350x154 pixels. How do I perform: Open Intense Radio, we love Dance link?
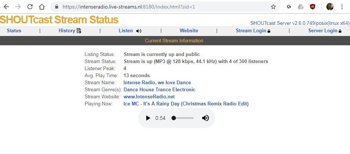(157, 83)
